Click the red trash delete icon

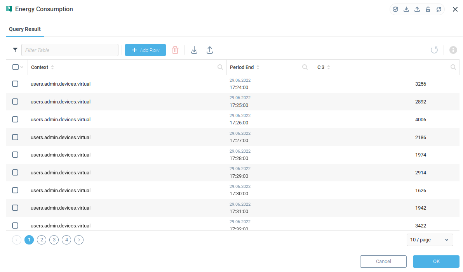[175, 50]
